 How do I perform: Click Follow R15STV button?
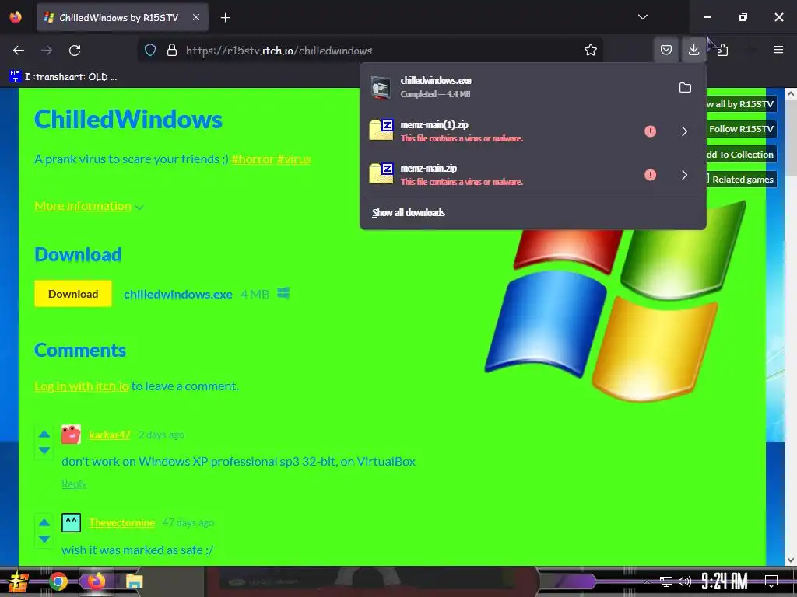[x=740, y=129]
